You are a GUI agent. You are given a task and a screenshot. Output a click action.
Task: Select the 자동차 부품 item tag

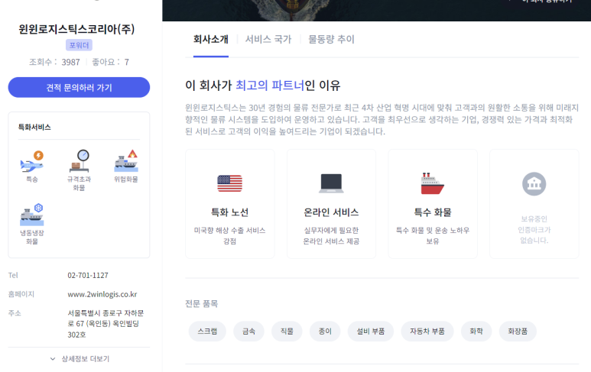pyautogui.click(x=427, y=332)
